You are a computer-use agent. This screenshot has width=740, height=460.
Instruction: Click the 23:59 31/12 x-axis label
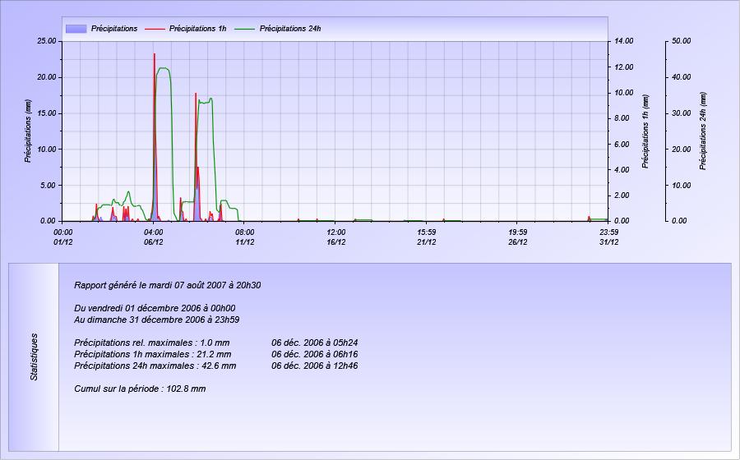(x=608, y=237)
